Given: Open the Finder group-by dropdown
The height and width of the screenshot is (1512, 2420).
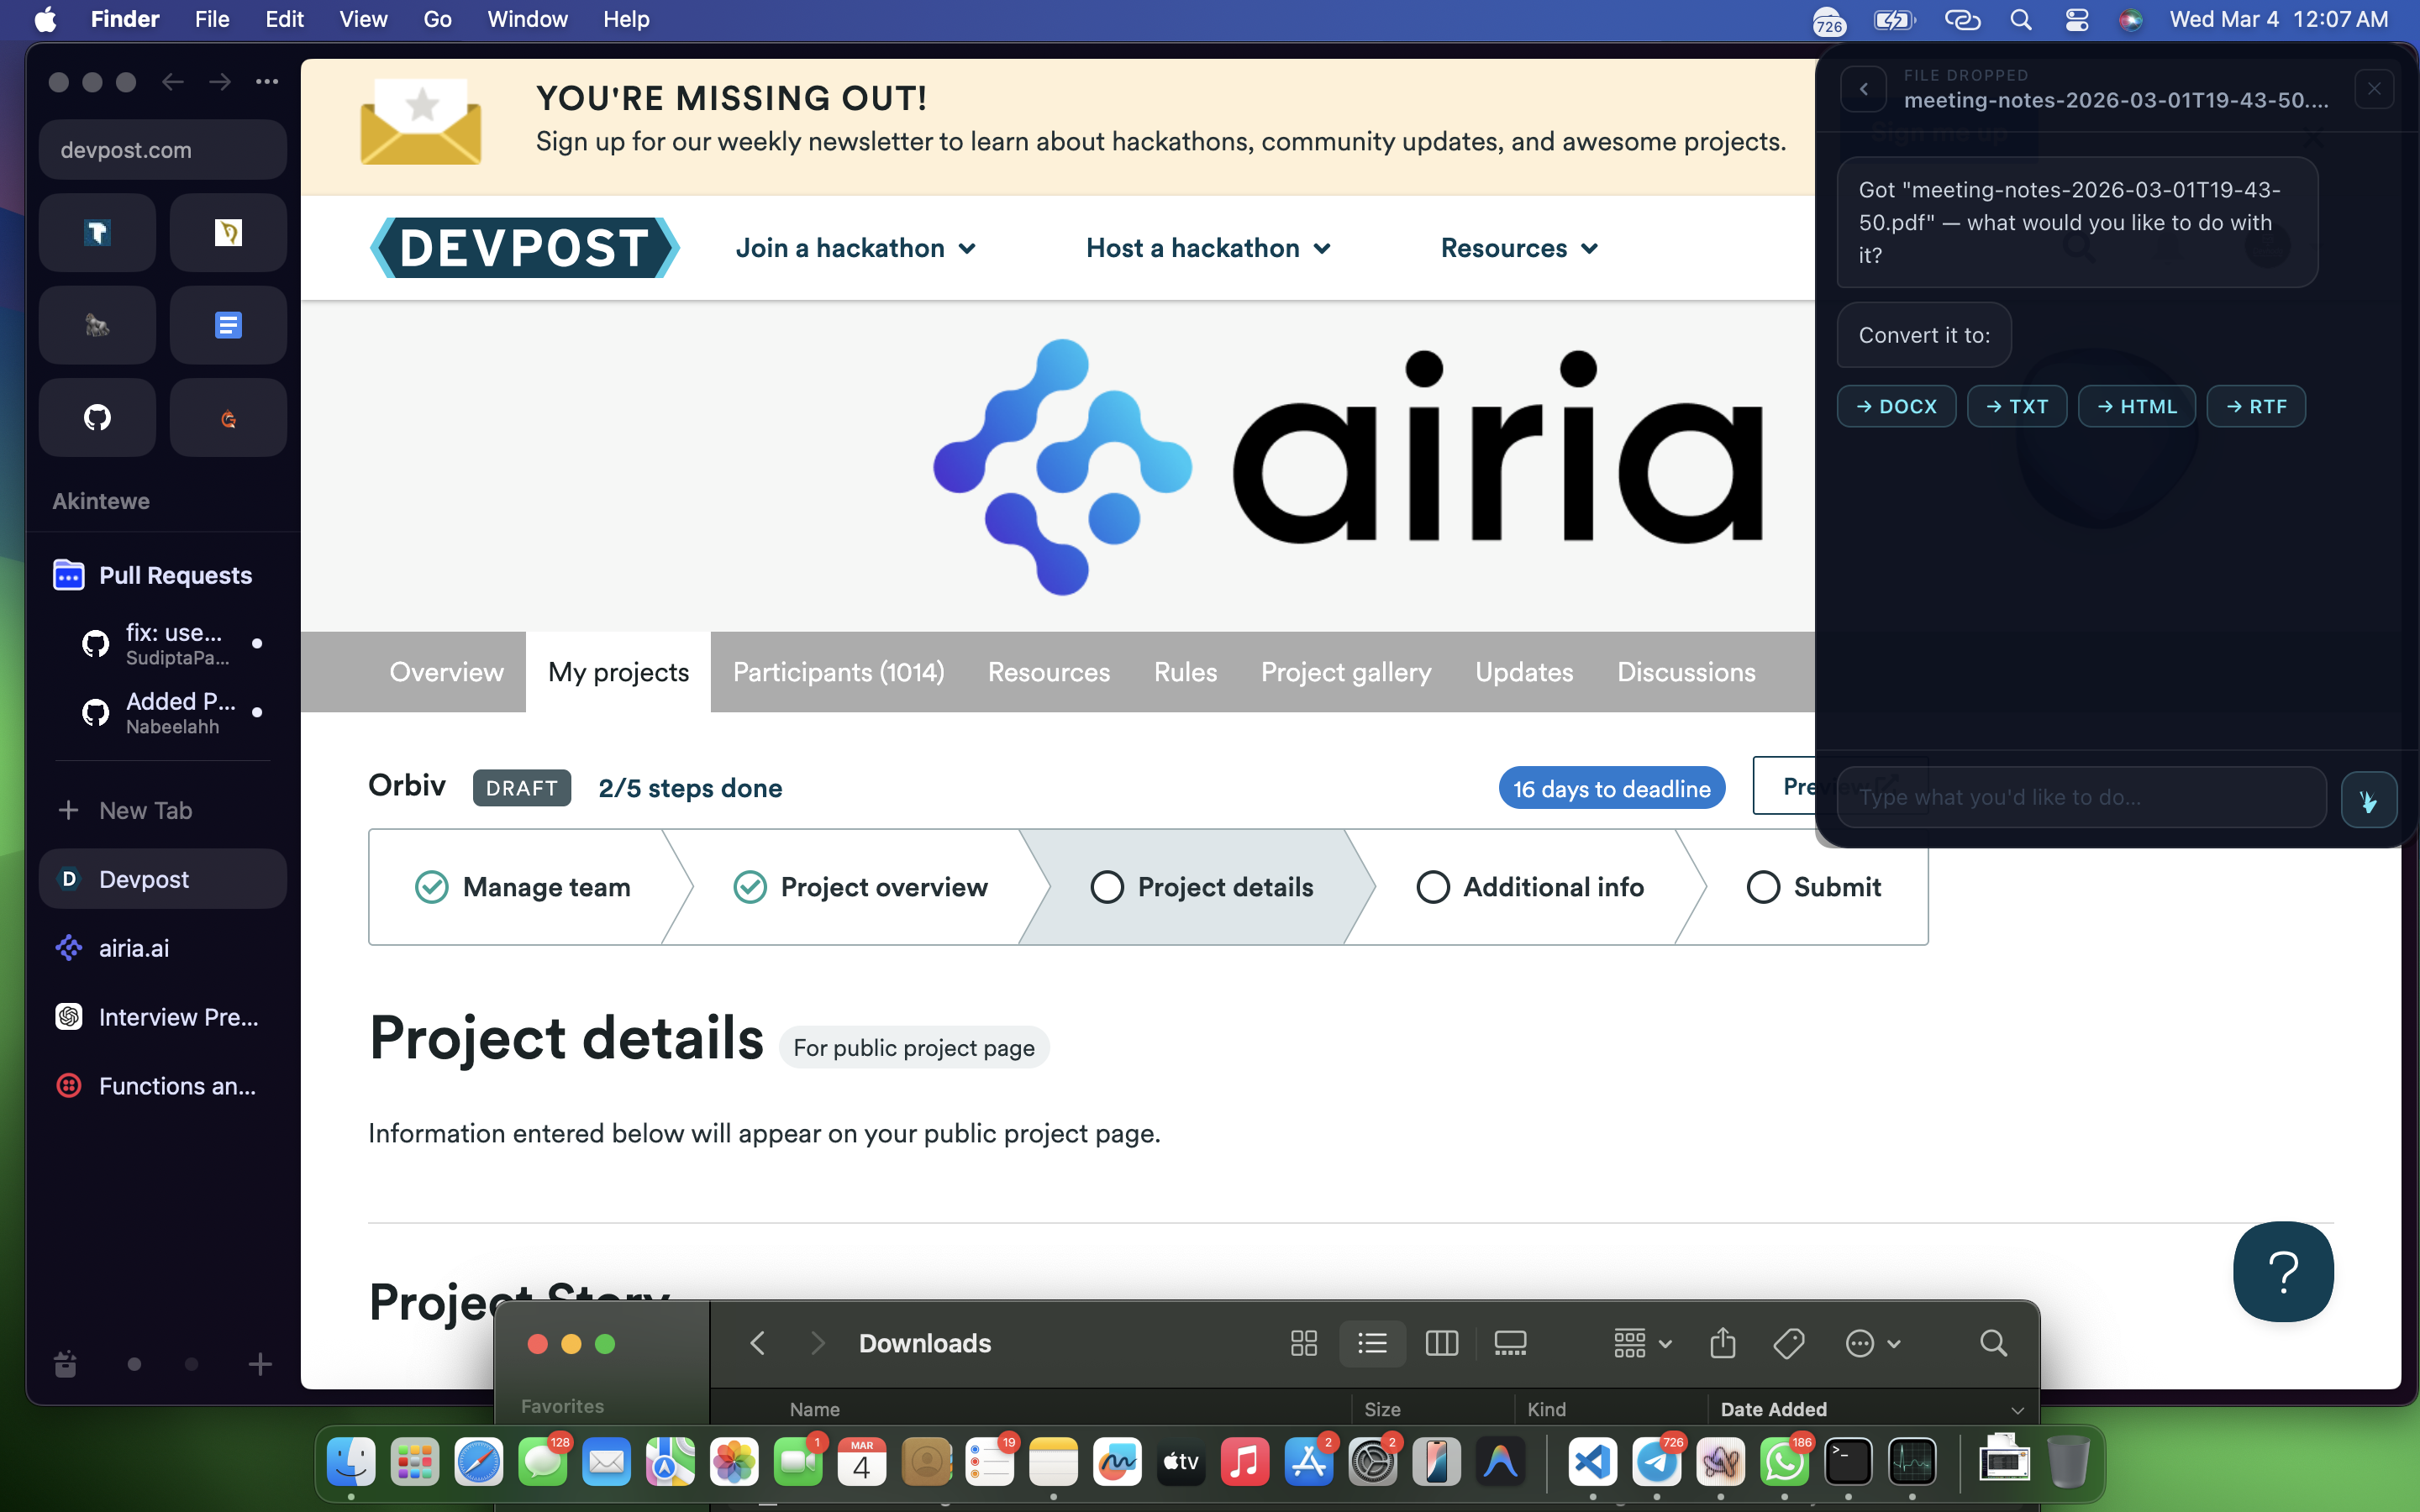Looking at the screenshot, I should pyautogui.click(x=1642, y=1343).
